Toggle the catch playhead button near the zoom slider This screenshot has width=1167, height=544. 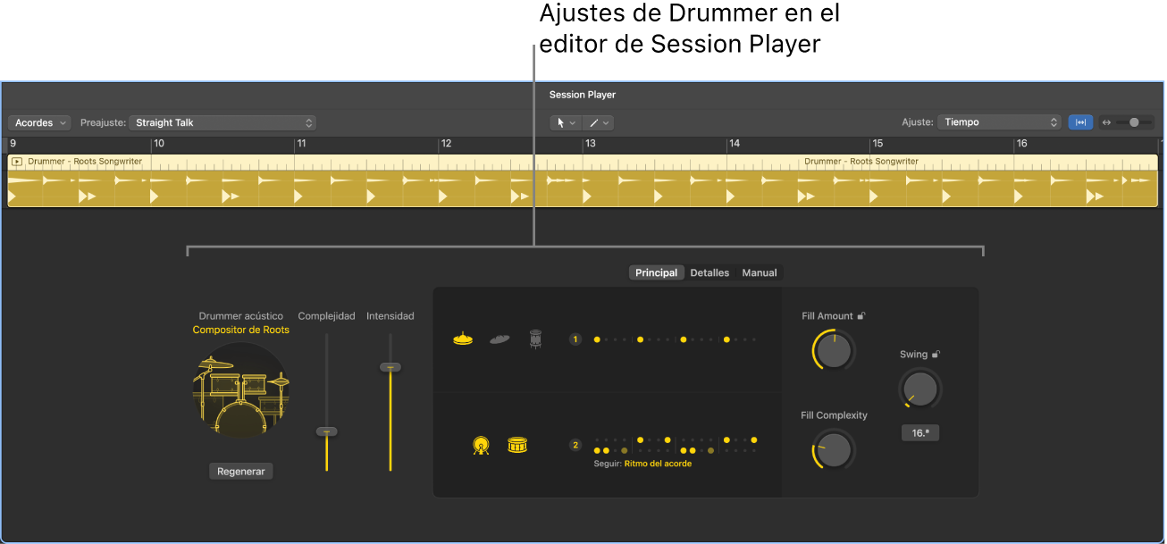point(1080,122)
